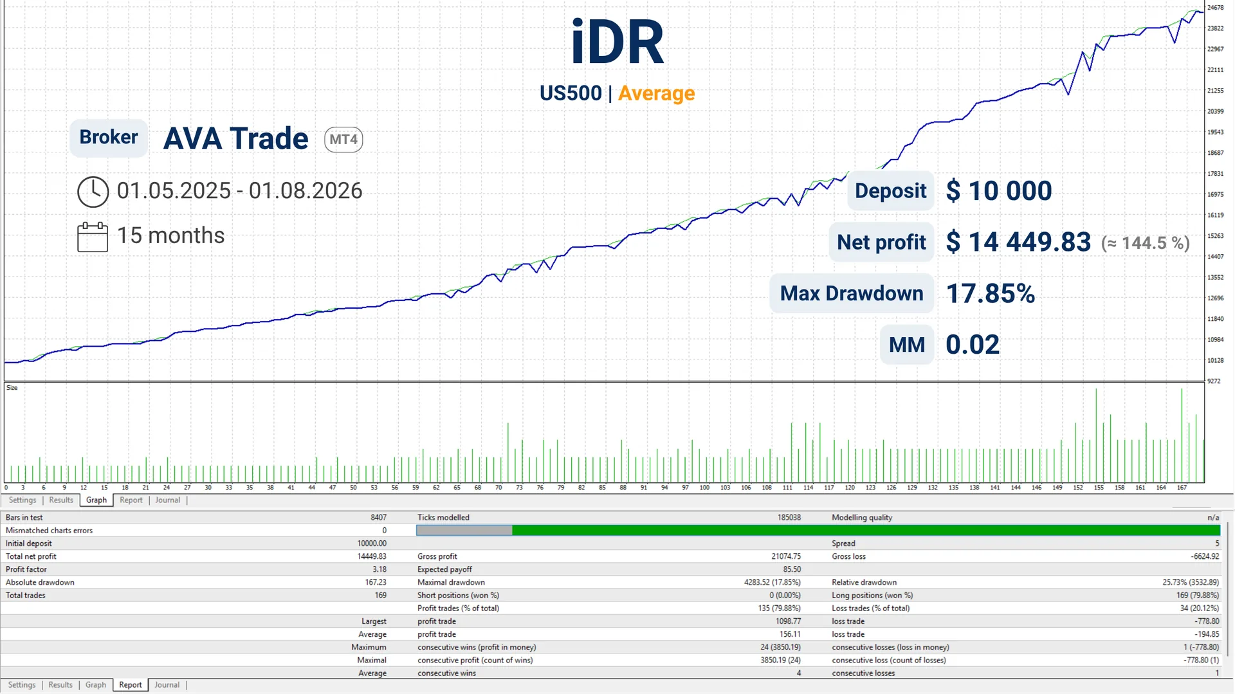Click the largest 'profit trade' value 1098.77
This screenshot has height=694, width=1235.
[788, 621]
